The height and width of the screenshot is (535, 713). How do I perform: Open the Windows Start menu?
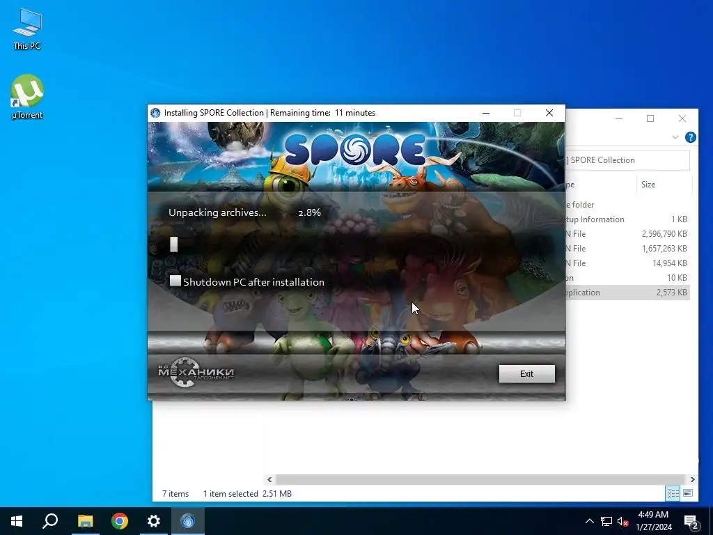[x=17, y=521]
